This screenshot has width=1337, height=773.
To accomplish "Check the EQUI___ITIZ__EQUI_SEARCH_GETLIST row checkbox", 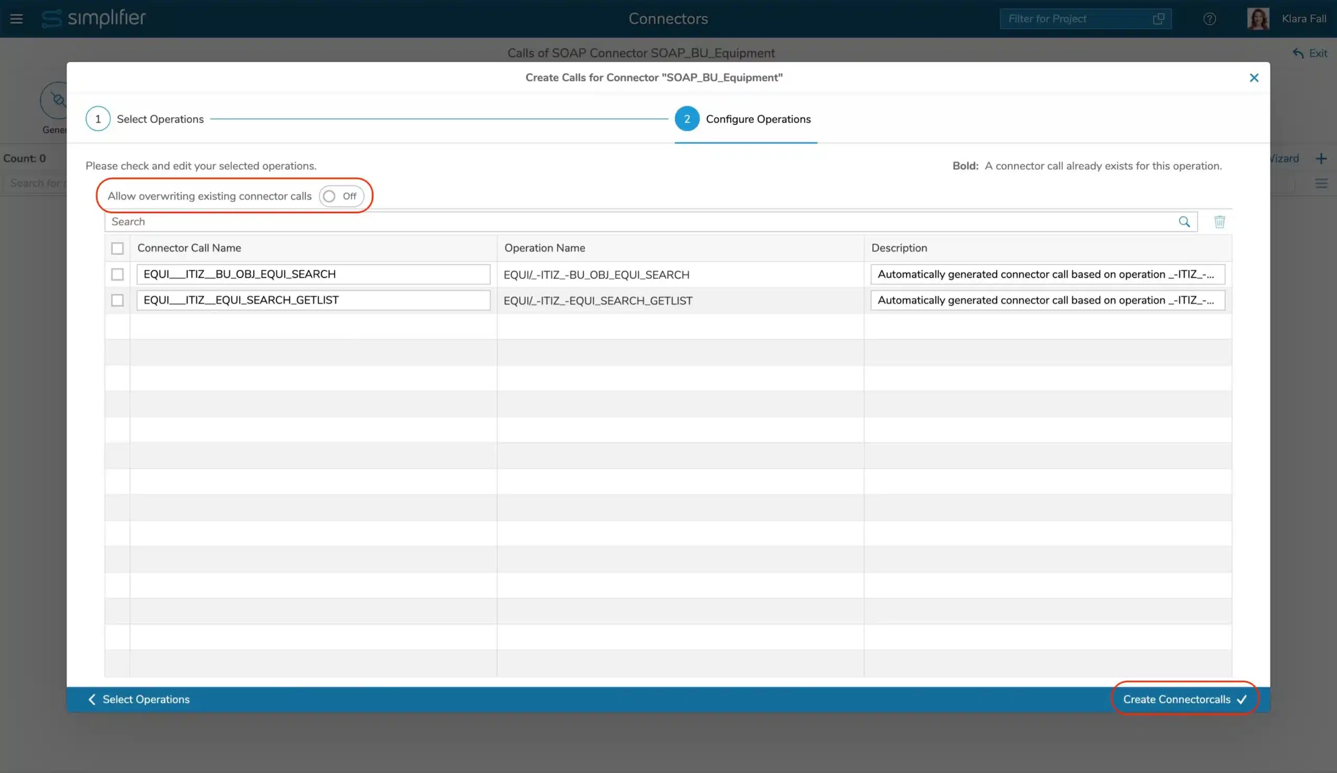I will coord(118,300).
